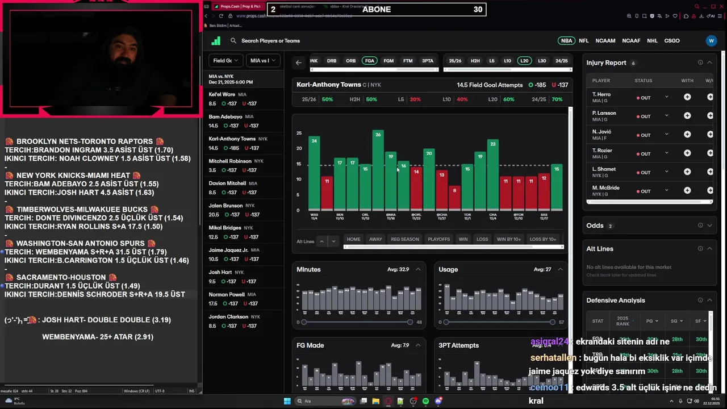Reload the browser page
Viewport: 727px width, 409px height.
tap(221, 16)
